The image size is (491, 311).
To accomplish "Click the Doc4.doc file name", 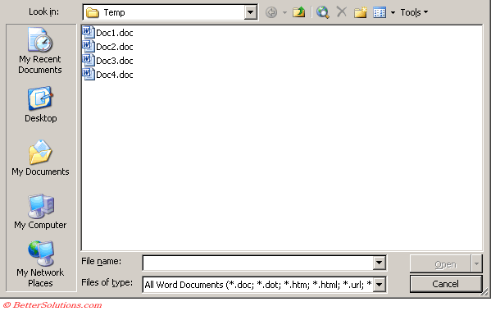I will click(x=115, y=75).
